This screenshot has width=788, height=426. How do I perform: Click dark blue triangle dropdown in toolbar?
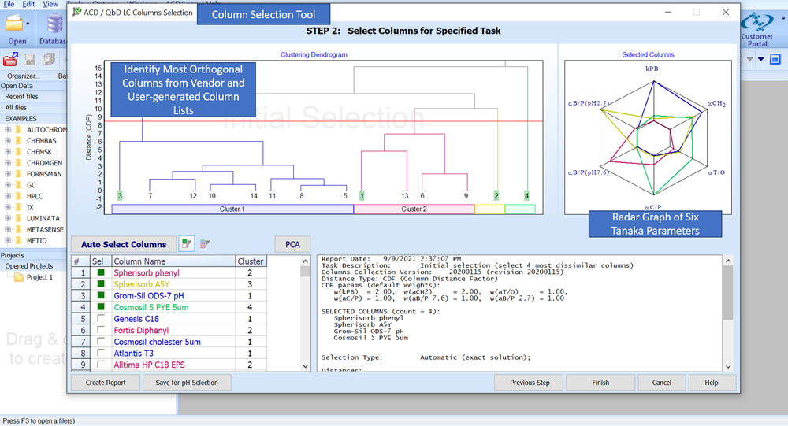point(761,59)
